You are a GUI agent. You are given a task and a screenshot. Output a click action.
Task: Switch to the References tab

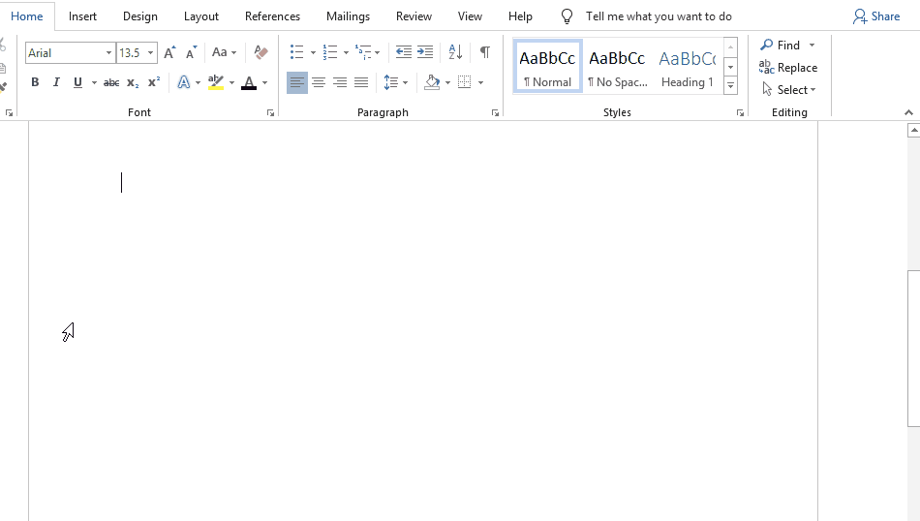pos(273,16)
